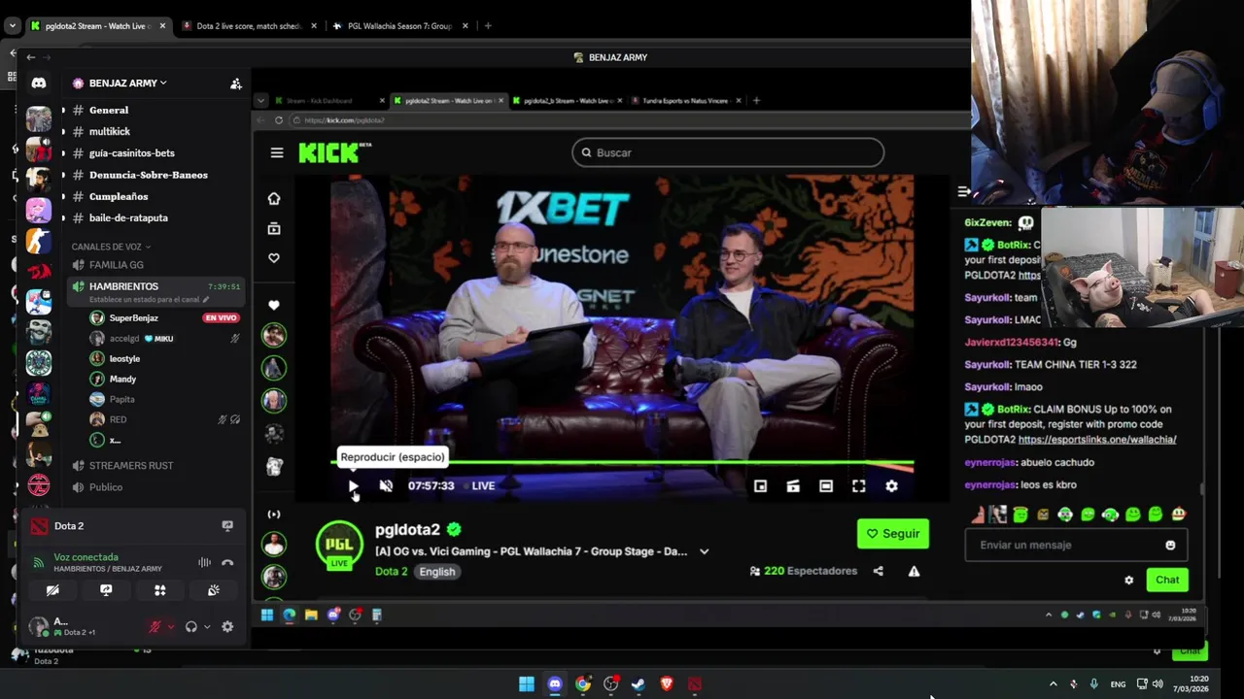Screen dimensions: 1244x699
Task: Invite people to the BENJAZ ARMY server
Action: tap(235, 83)
